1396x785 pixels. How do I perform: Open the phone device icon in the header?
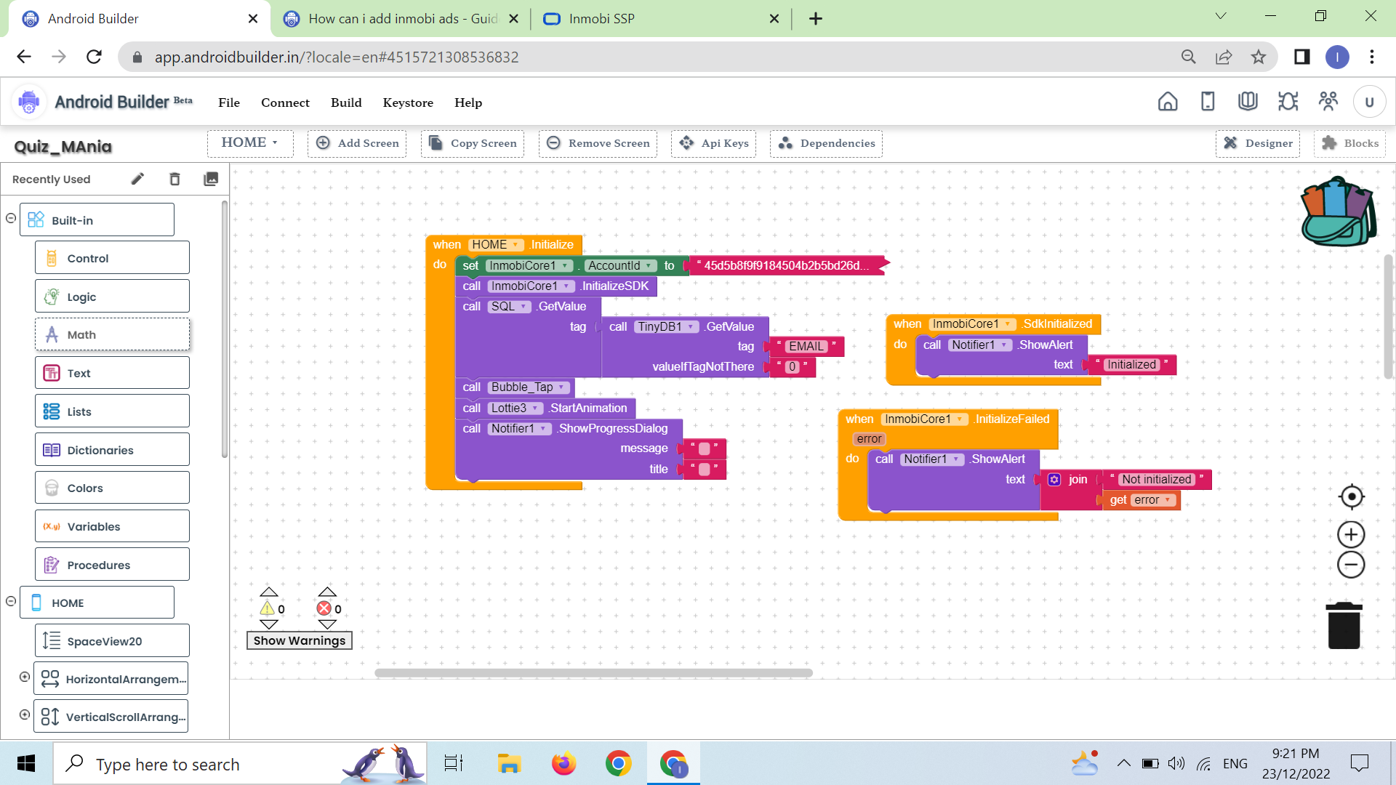(x=1208, y=102)
